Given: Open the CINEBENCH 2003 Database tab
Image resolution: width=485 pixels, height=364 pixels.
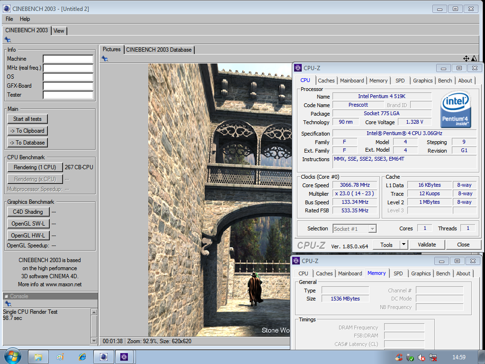Looking at the screenshot, I should coord(159,49).
